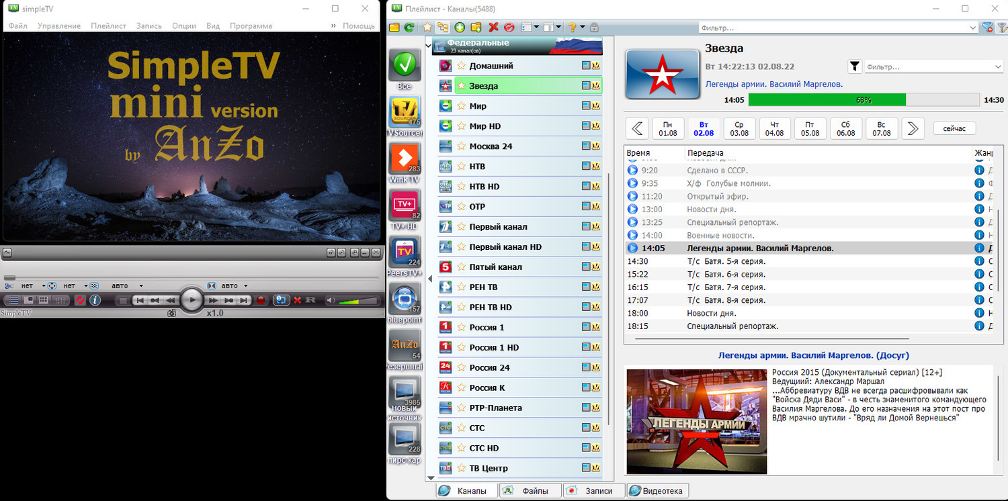Click the funnel icon beside the EPG filter
The height and width of the screenshot is (501, 1008).
tap(854, 66)
